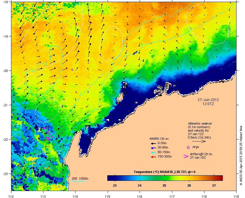This screenshot has height=198, width=245.
Task: Click the -19 latitude axis label
Action: (5, 36)
